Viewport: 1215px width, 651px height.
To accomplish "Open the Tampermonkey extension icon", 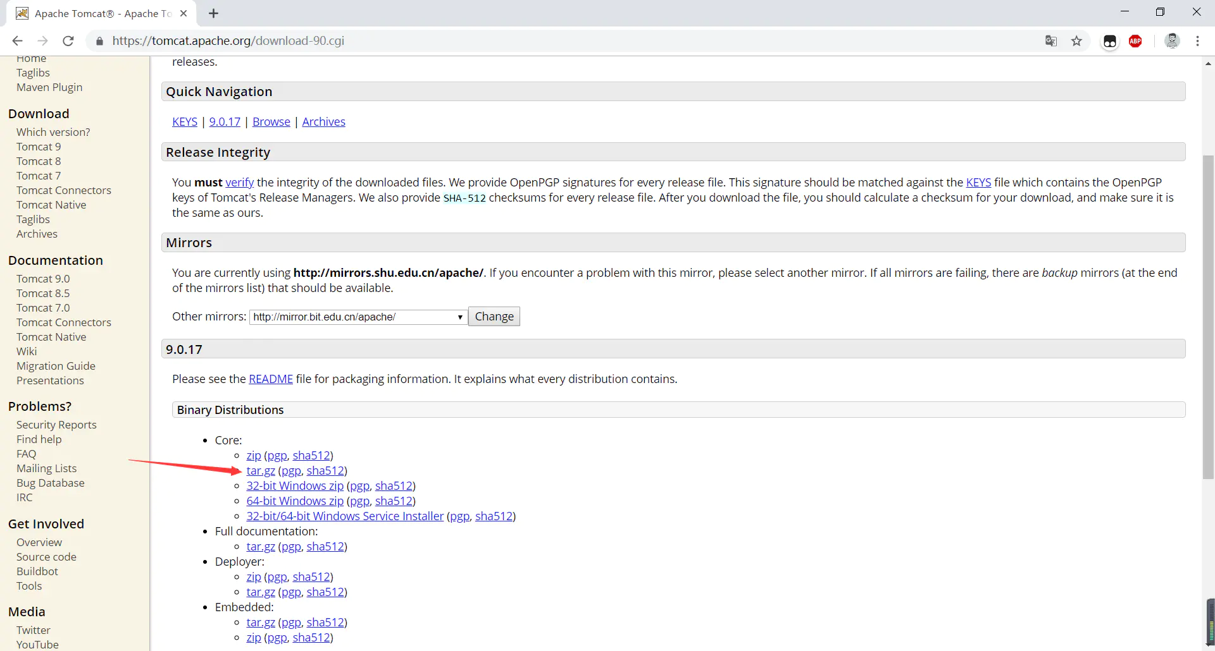I will [1110, 41].
